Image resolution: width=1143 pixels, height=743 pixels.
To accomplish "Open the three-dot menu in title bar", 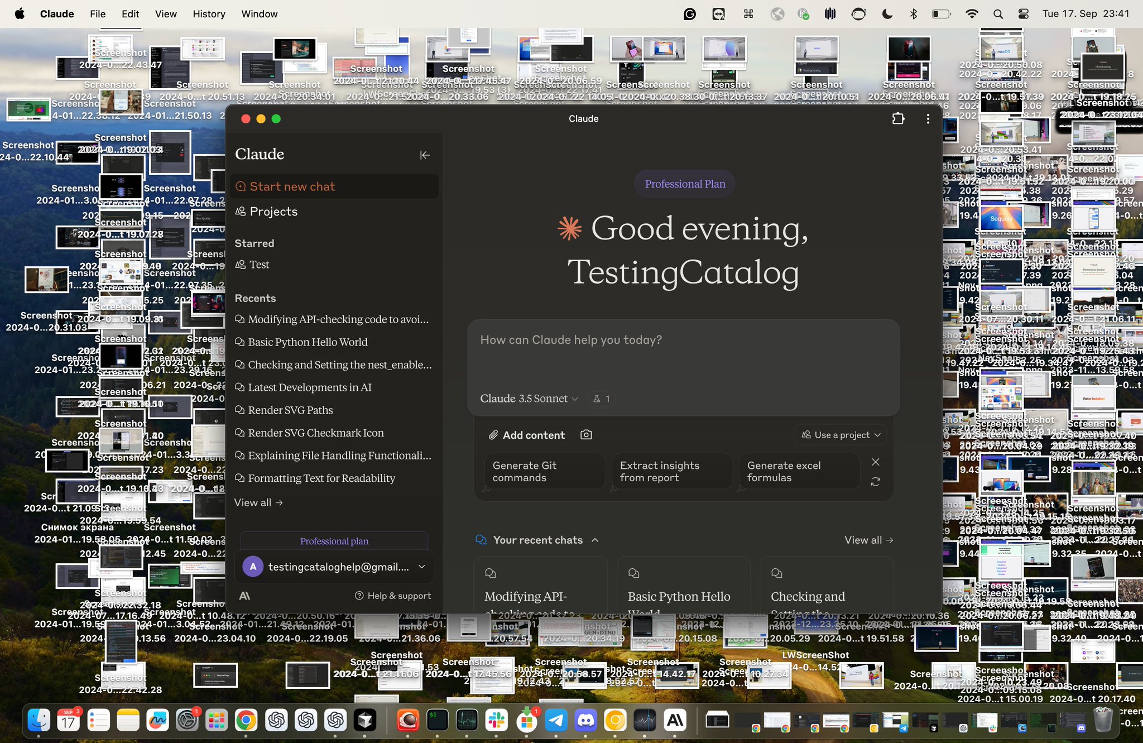I will (928, 119).
